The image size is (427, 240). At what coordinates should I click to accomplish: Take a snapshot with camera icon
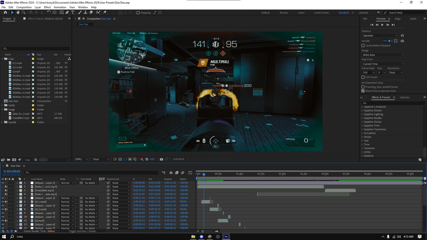point(162,159)
